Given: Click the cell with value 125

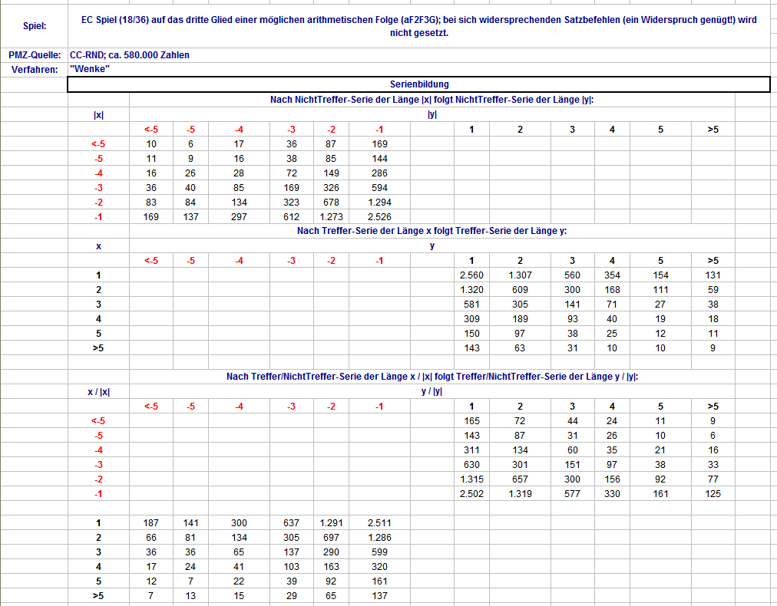Looking at the screenshot, I should click(x=713, y=493).
